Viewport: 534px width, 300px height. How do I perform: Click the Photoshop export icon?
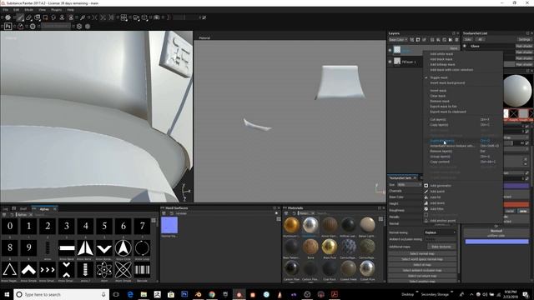click(x=8, y=26)
